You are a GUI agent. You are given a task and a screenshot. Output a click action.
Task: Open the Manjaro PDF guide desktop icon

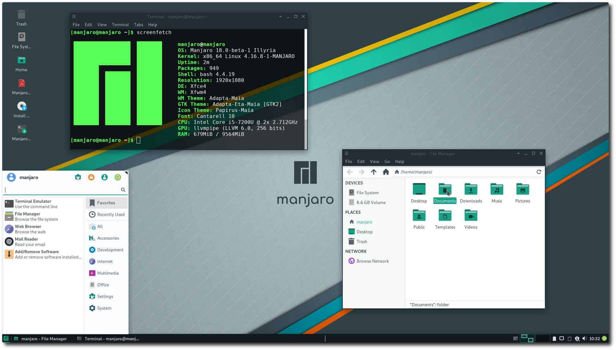(21, 86)
